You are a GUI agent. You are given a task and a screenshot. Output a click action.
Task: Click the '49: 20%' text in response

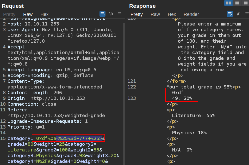182,98
